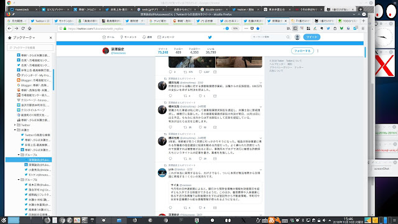The image size is (398, 224).
Task: Click the blue ツイート compose button
Action: pyautogui.click(x=312, y=37)
